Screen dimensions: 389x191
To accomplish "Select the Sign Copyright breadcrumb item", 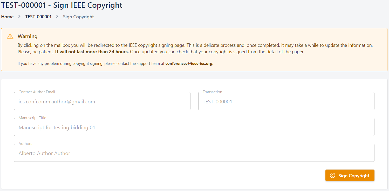I will click(x=78, y=17).
